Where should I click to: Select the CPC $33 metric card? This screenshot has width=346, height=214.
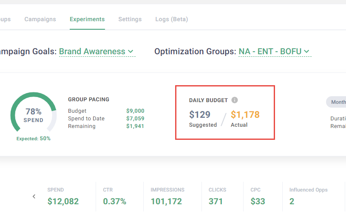click(258, 197)
